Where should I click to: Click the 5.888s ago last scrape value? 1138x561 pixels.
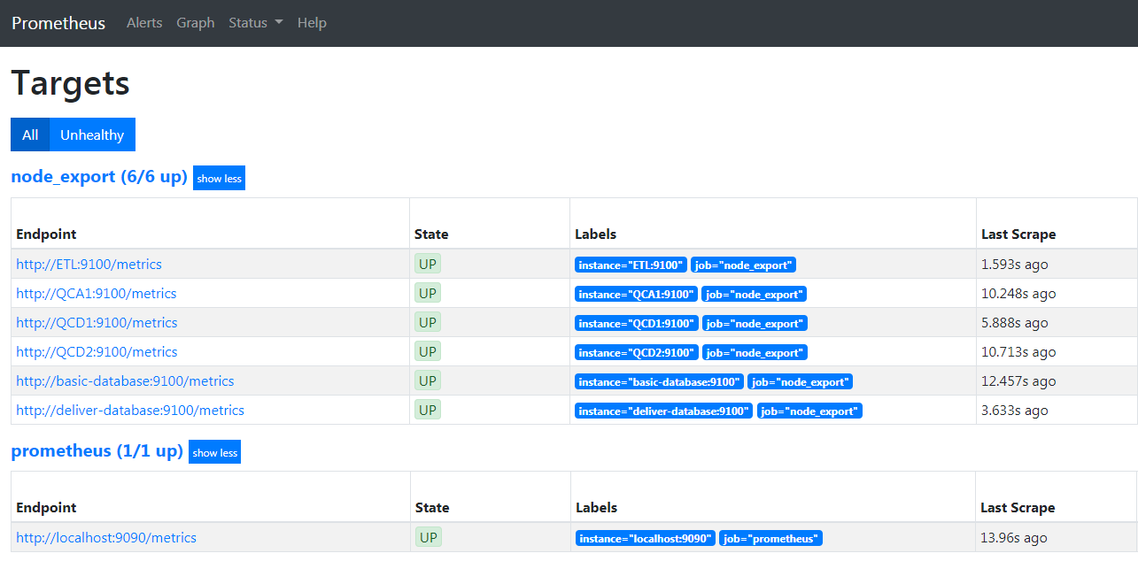tap(1015, 322)
